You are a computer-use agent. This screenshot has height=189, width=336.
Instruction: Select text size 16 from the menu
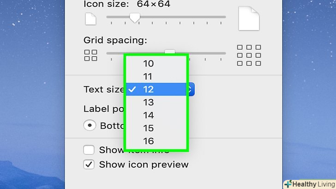pos(148,141)
